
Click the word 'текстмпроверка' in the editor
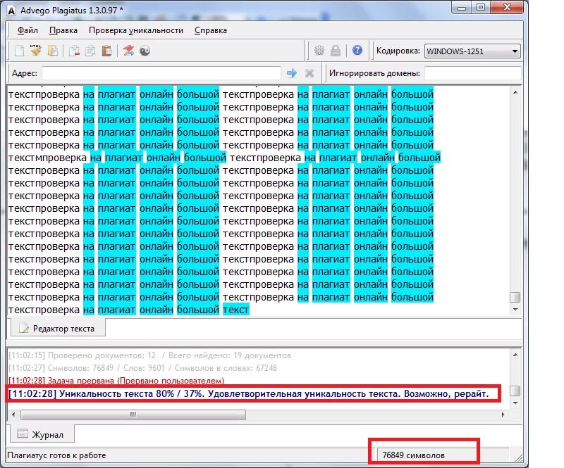point(47,158)
